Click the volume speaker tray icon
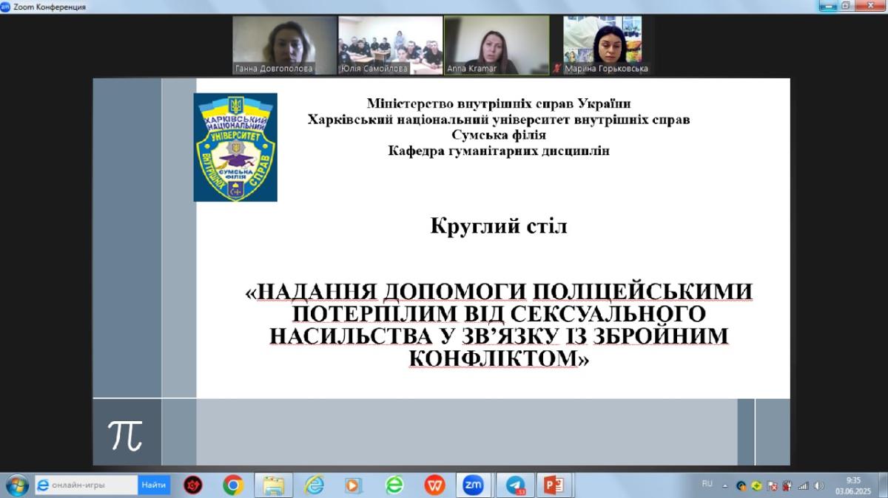888x498 pixels. point(819,485)
